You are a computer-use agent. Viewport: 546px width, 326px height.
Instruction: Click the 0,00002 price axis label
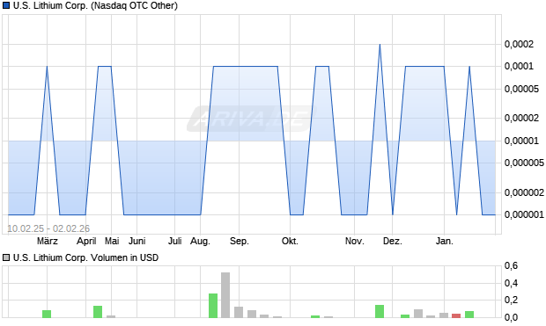pos(521,118)
